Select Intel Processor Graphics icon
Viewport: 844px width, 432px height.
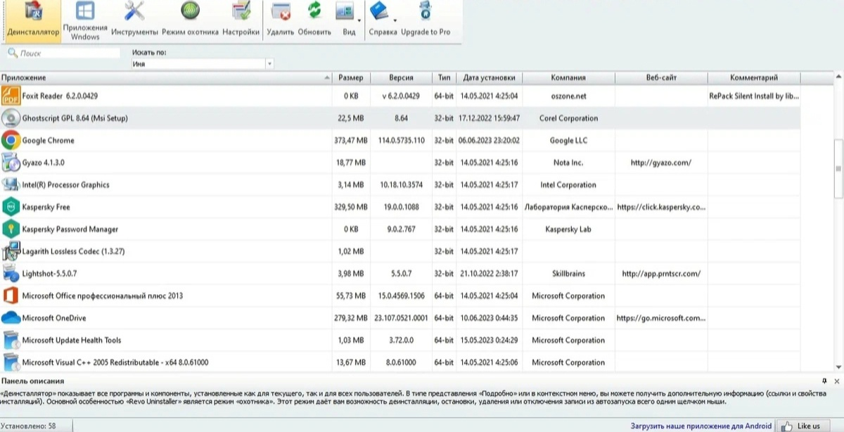pyautogui.click(x=11, y=185)
